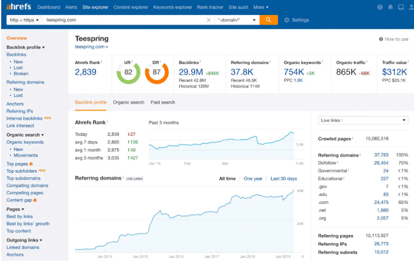This screenshot has width=414, height=264.
Task: Open Best by links' growth link
Action: (x=28, y=224)
